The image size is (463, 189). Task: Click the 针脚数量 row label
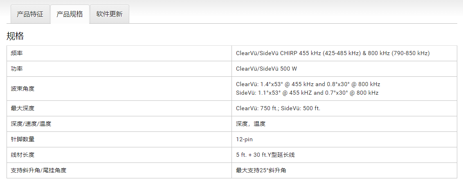tap(22, 139)
